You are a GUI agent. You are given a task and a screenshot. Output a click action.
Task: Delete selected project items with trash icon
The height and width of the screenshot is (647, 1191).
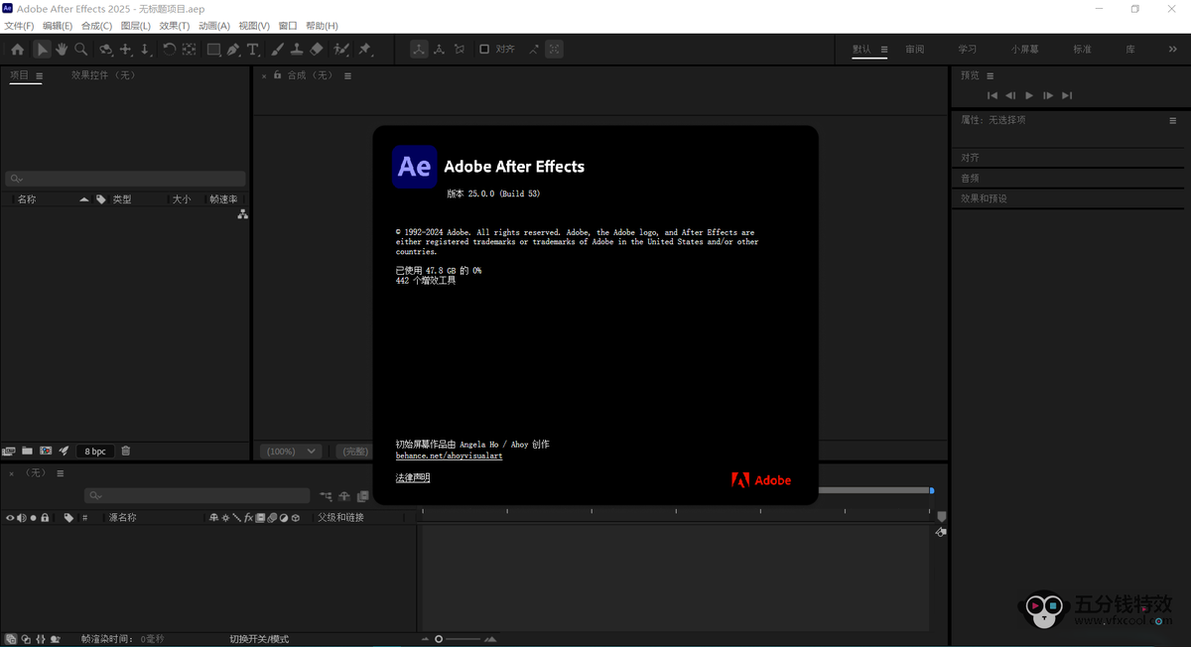[x=126, y=451]
